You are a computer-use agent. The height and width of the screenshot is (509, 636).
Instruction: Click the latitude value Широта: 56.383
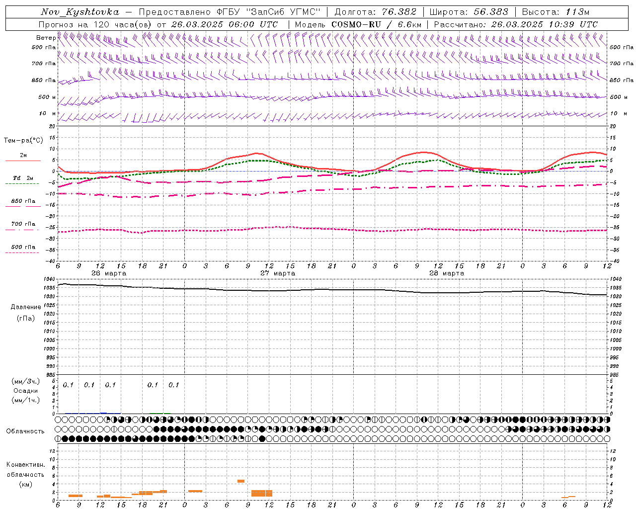[x=469, y=12]
